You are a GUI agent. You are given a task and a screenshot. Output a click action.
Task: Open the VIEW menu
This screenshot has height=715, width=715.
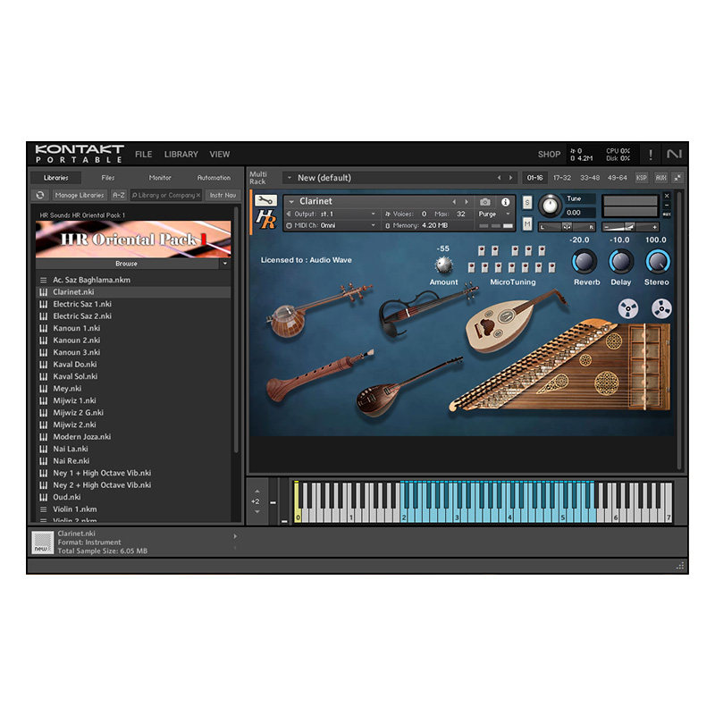pyautogui.click(x=220, y=155)
